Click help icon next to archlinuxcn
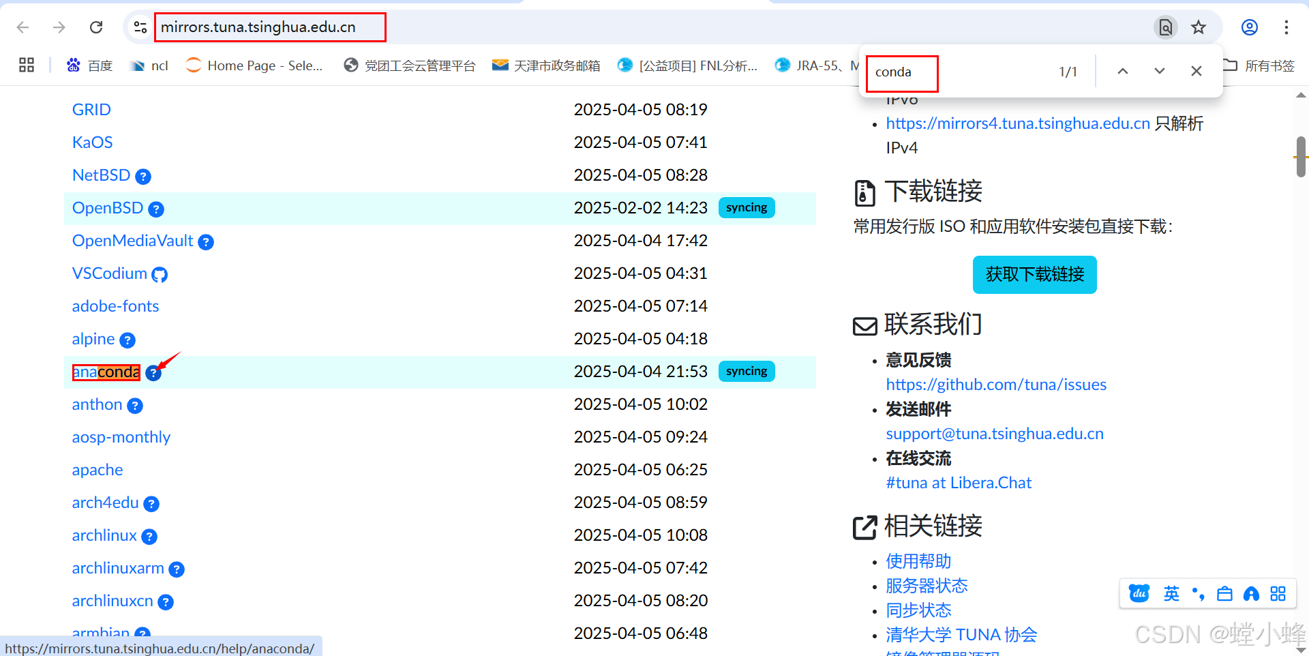This screenshot has width=1309, height=656. click(166, 602)
